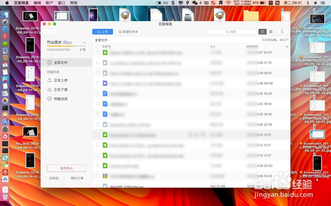Viewport: 331px width, 206px height.
Task: Go back with the left arrow
Action: coord(47,32)
